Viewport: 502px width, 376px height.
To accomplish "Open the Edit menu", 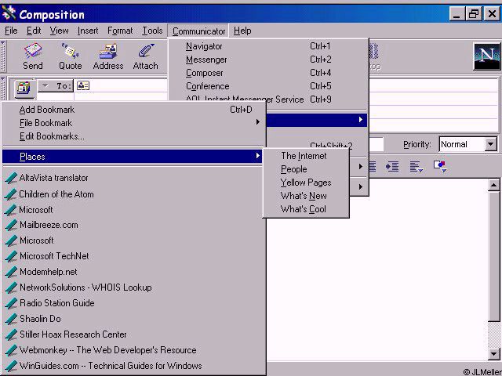I will 34,31.
